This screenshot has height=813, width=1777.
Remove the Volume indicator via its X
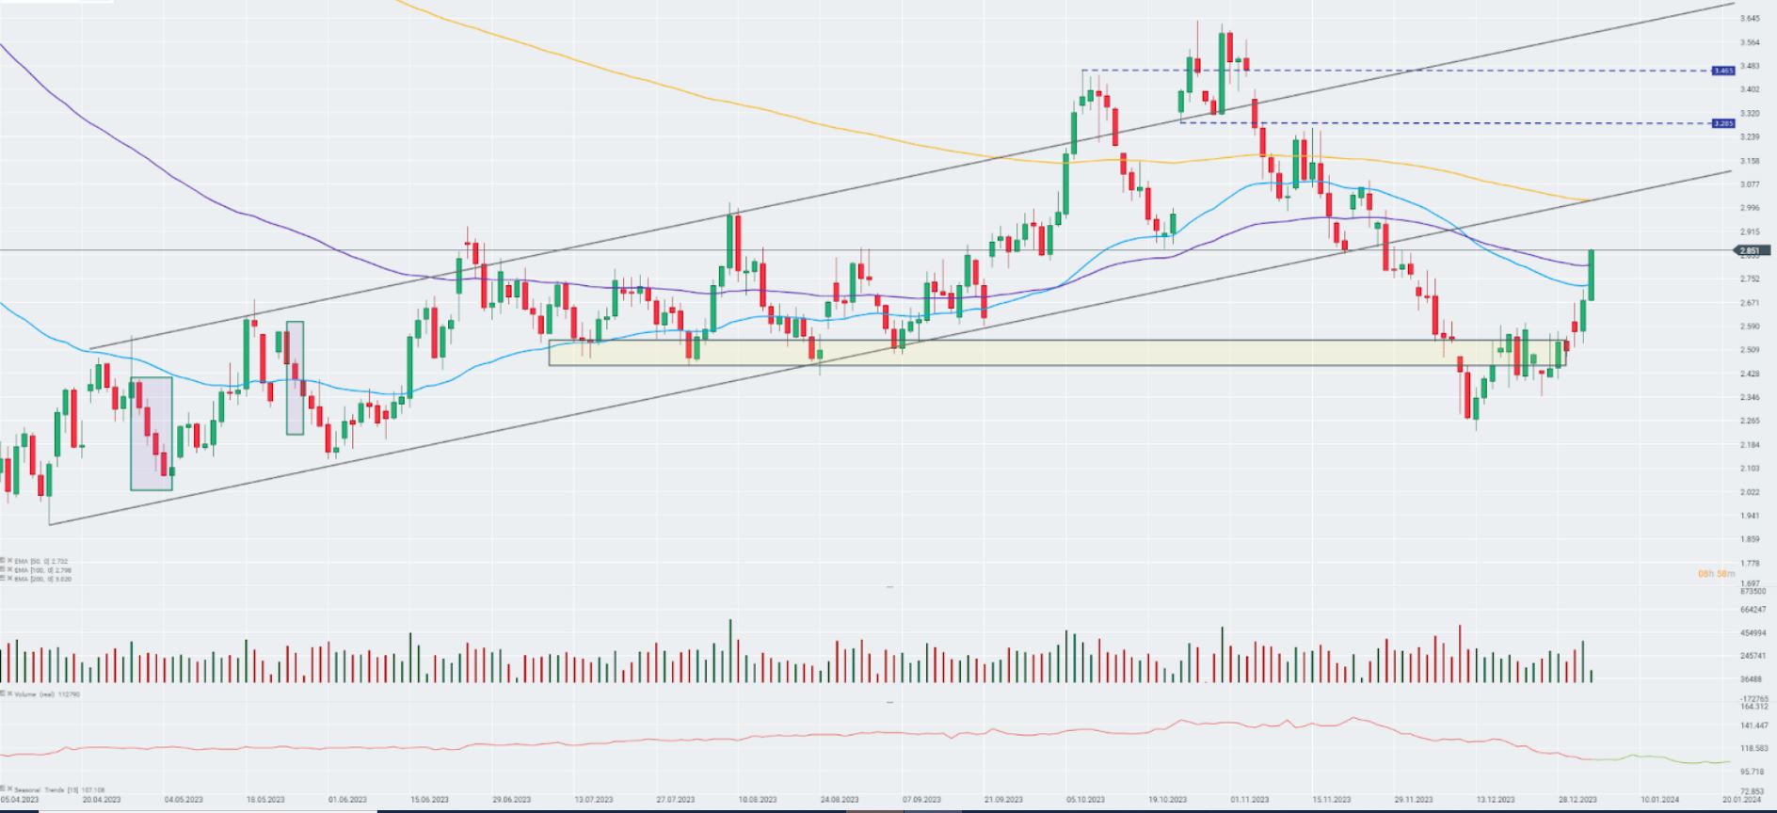pyautogui.click(x=9, y=693)
